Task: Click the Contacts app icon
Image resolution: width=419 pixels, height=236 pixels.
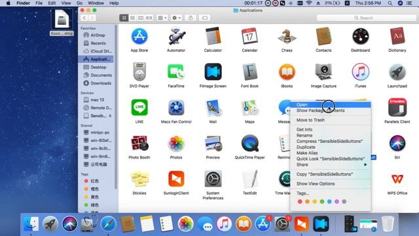Action: coord(323,36)
